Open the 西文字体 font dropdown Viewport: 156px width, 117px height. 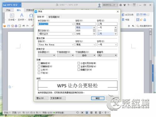coord(73,34)
